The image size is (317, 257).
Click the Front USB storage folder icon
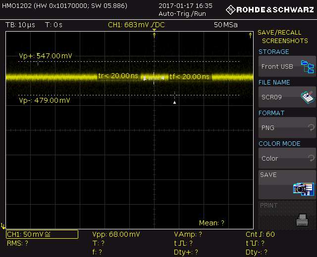pos(307,67)
